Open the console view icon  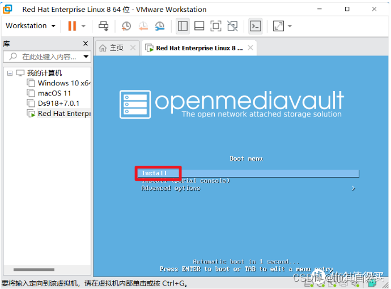click(256, 26)
